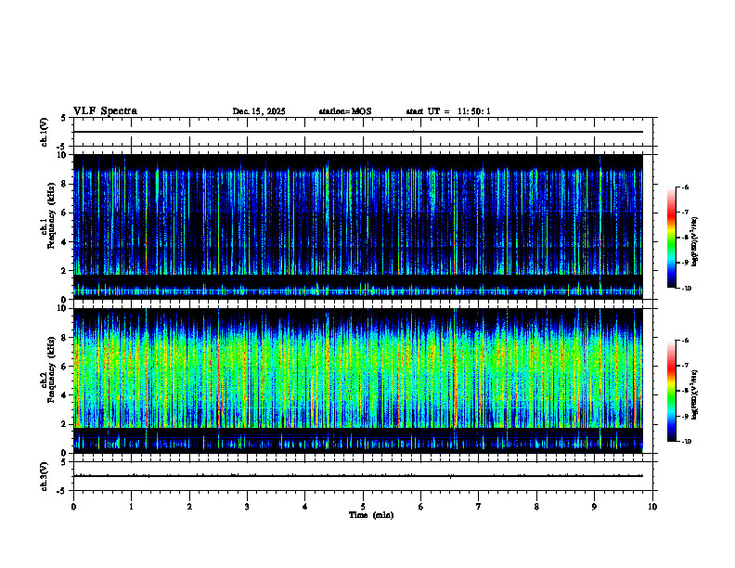Click the "5" tick on ch.1(V) axis
Image resolution: width=735 pixels, height=568 pixels.
65,119
